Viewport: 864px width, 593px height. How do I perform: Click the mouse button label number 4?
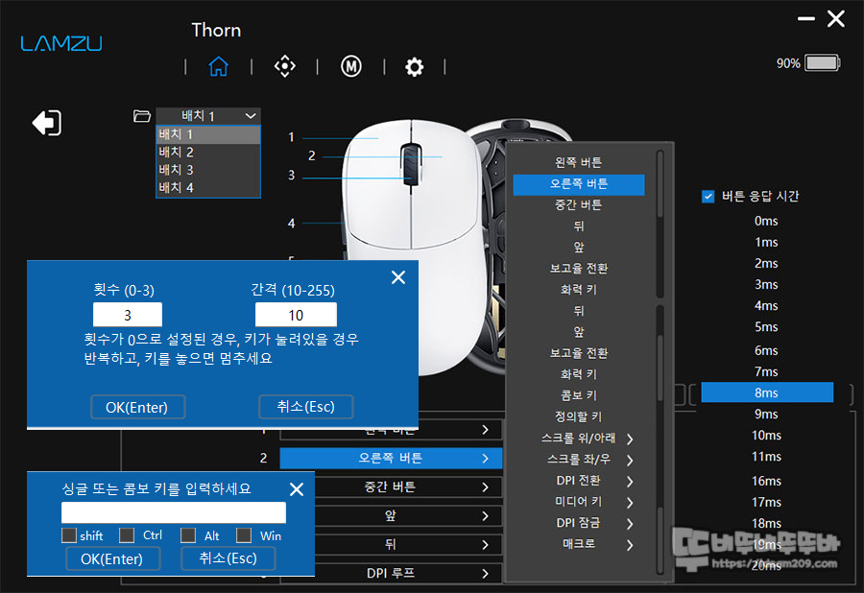[x=291, y=224]
